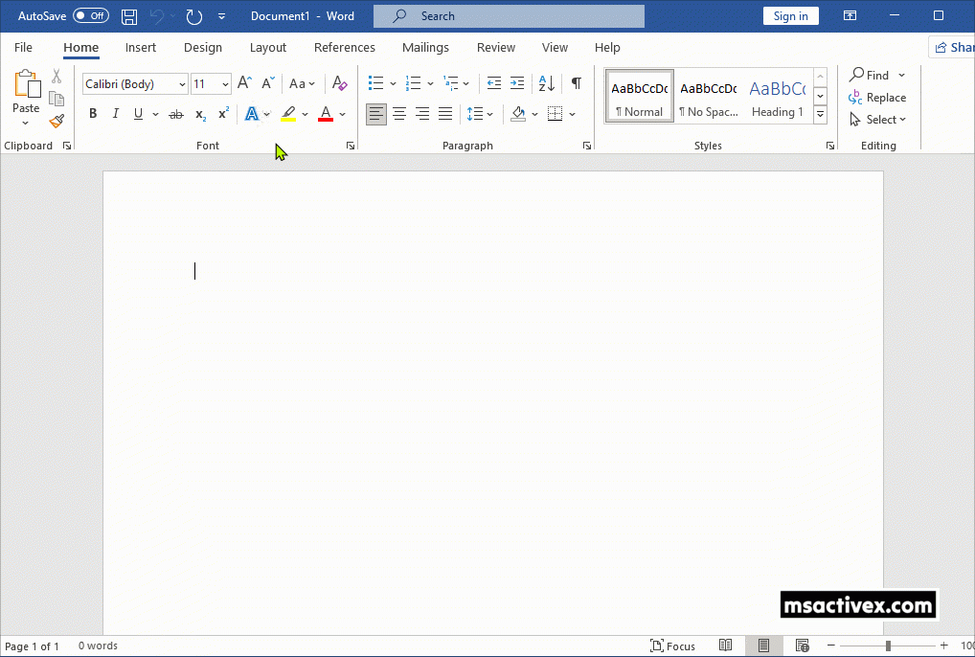Increase indent of paragraph

[x=517, y=84]
